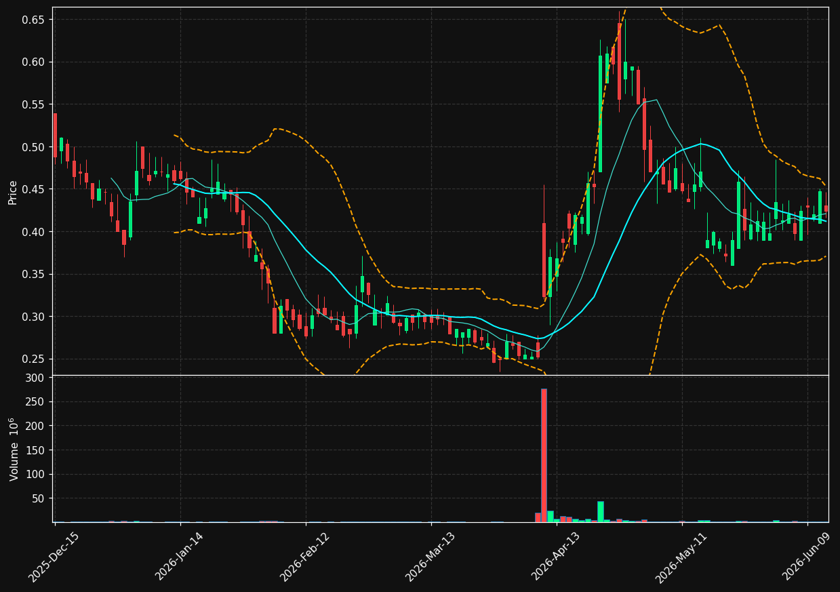This screenshot has height=592, width=840.
Task: Click the 0.40 price axis label
Action: [33, 232]
